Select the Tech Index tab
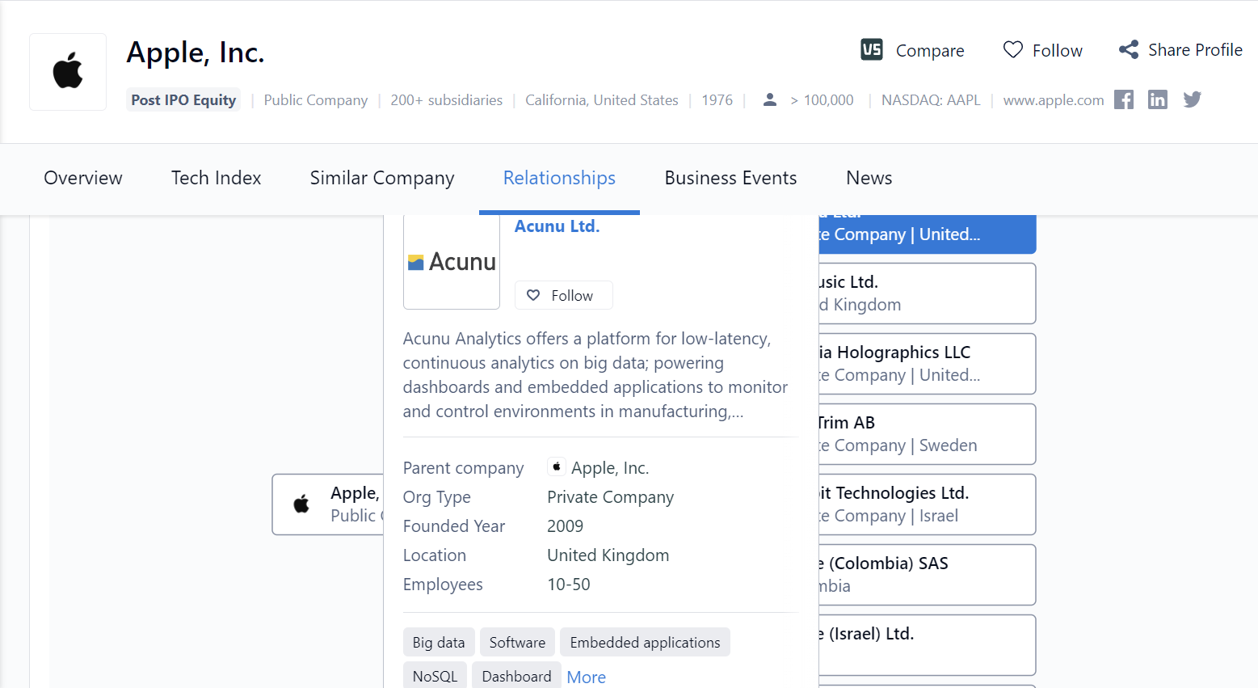The width and height of the screenshot is (1258, 688). (x=216, y=178)
